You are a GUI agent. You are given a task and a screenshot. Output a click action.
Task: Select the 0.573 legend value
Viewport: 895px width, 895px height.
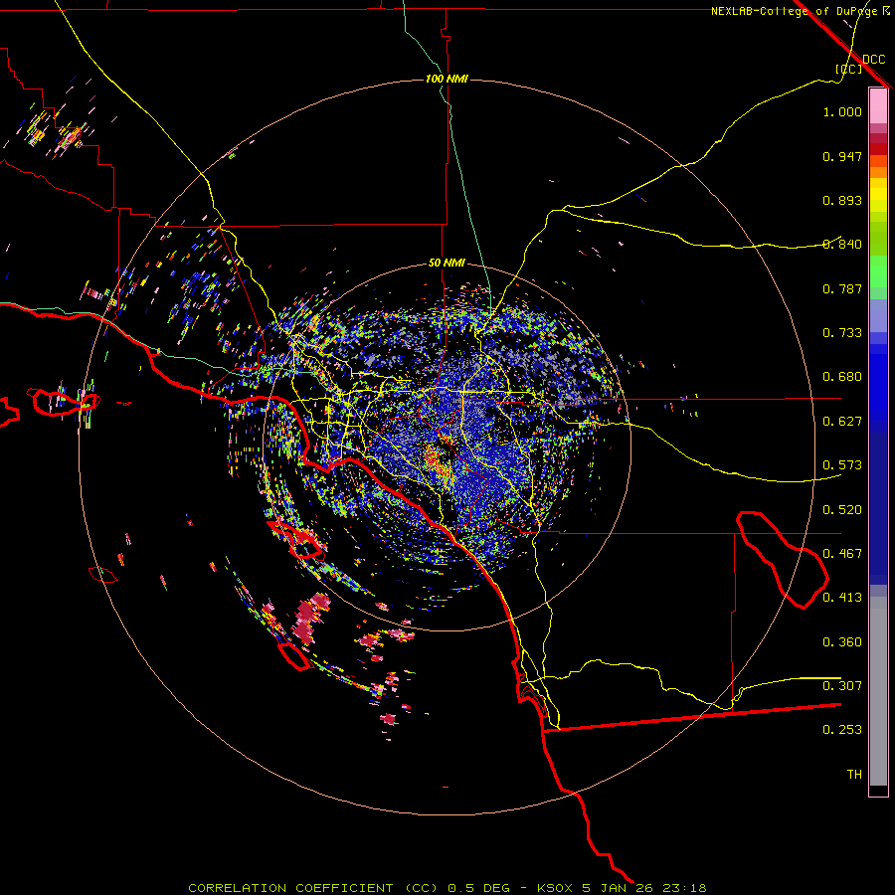(842, 465)
